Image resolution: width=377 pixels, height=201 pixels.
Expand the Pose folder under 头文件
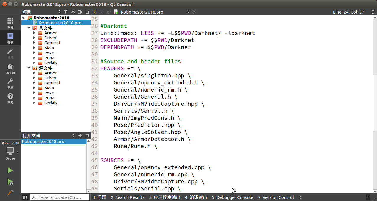pos(34,53)
